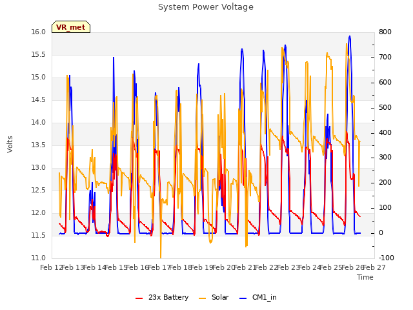Toggle the CM1_in legend entry
This screenshot has width=413, height=310.
click(x=258, y=297)
